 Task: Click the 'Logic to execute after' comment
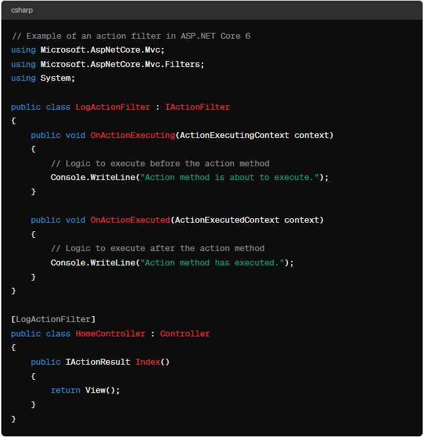[158, 248]
